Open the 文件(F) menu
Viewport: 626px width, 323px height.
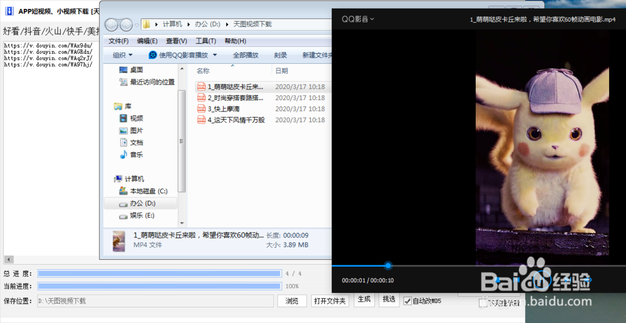coord(118,41)
